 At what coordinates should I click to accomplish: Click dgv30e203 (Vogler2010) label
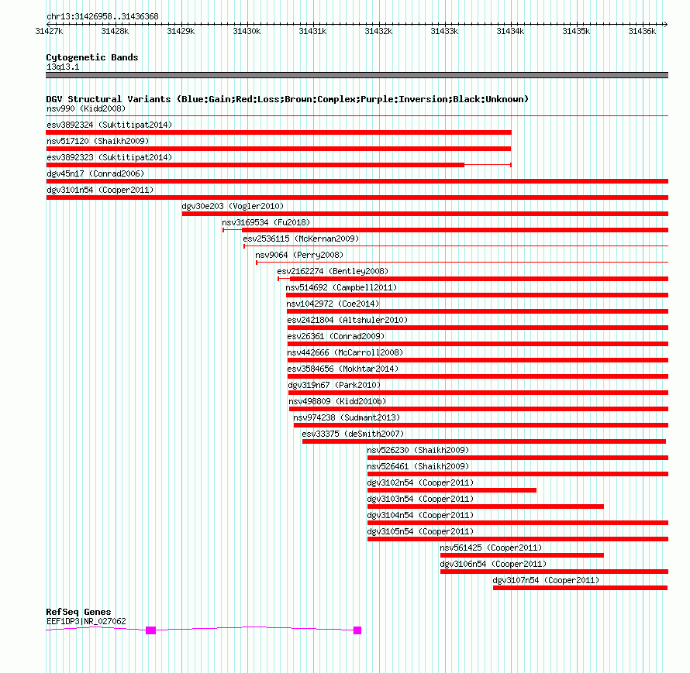(233, 206)
